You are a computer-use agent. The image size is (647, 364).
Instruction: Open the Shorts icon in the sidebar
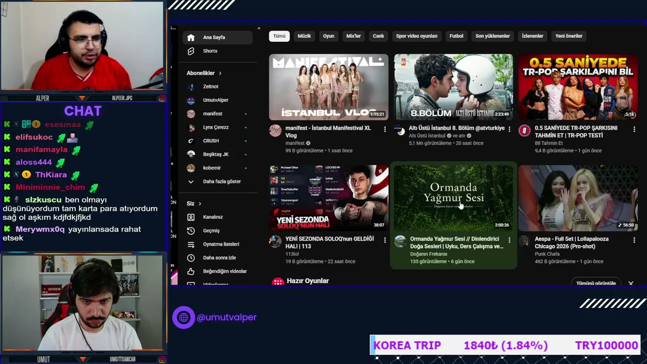click(x=191, y=51)
